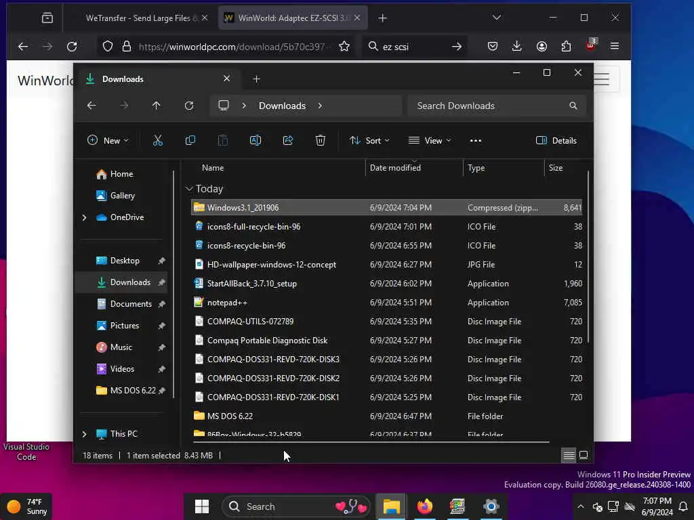Screen dimensions: 694x520
Task: Show hidden system tray icons chevron
Action: (581, 506)
